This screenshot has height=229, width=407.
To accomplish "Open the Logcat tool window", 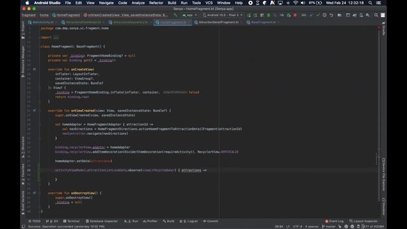I will pyautogui.click(x=189, y=221).
